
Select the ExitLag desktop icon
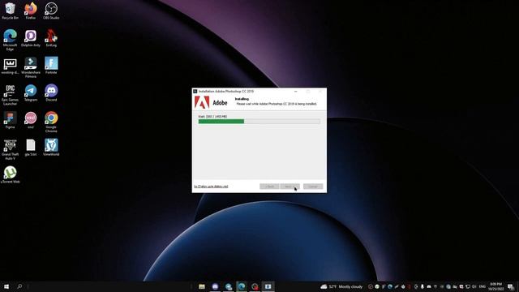51,38
